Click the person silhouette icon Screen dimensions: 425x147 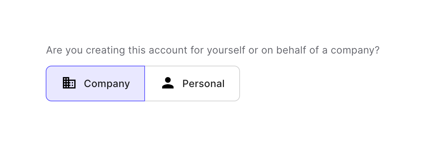[x=167, y=83]
